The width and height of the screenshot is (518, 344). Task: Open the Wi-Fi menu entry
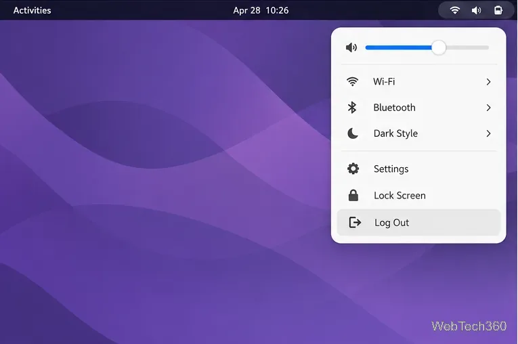[418, 82]
